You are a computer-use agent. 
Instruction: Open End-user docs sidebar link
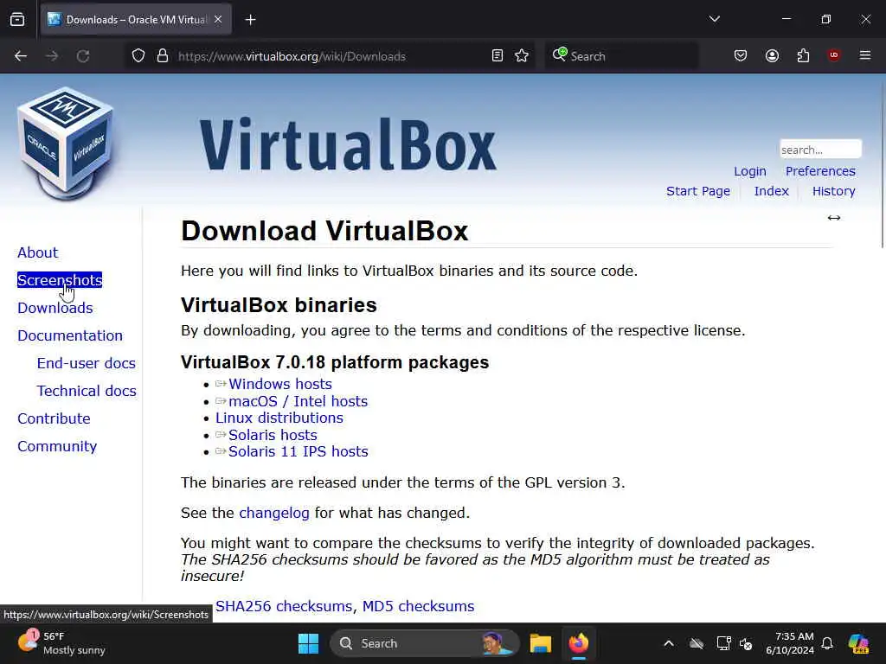click(x=86, y=363)
